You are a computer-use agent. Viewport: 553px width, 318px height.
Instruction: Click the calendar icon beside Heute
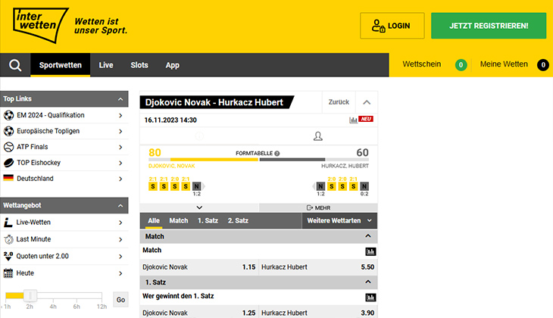[8, 273]
